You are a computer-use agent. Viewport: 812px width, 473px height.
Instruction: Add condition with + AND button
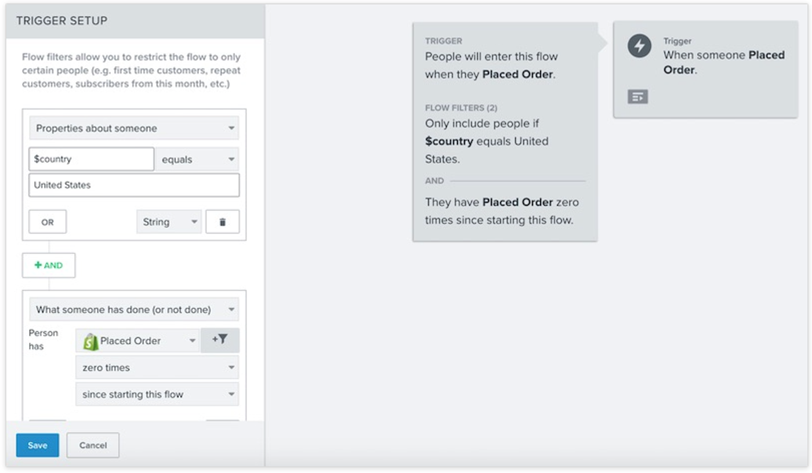coord(49,265)
